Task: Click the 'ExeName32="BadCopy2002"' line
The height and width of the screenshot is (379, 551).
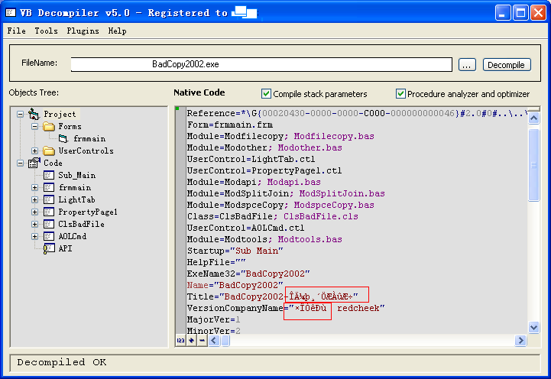Action: tap(248, 274)
